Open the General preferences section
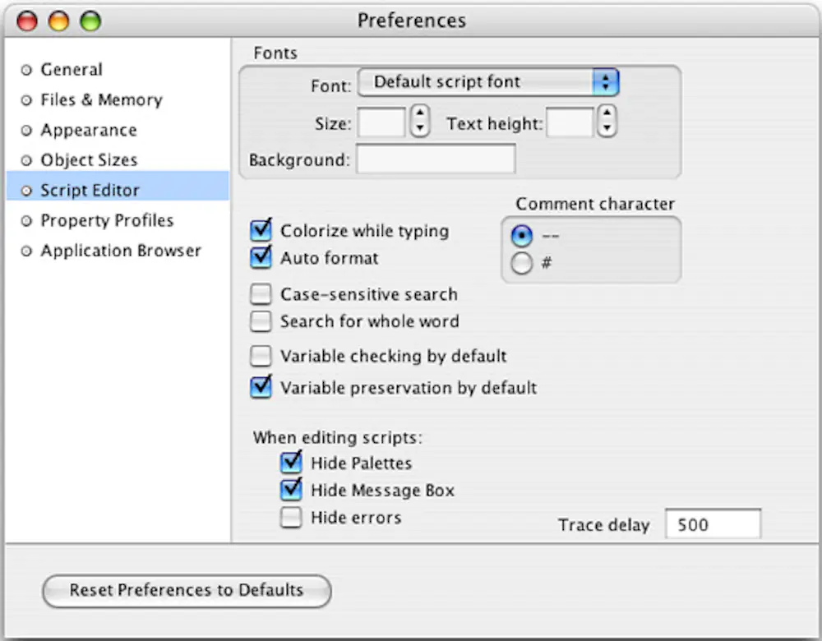Image resolution: width=822 pixels, height=641 pixels. (71, 70)
